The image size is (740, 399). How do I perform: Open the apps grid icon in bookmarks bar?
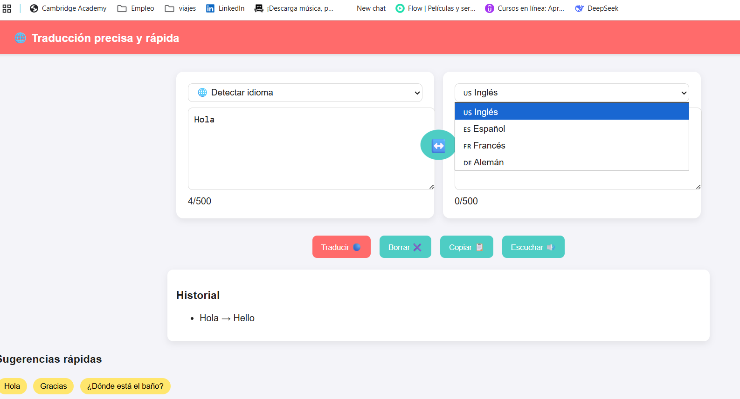7,8
